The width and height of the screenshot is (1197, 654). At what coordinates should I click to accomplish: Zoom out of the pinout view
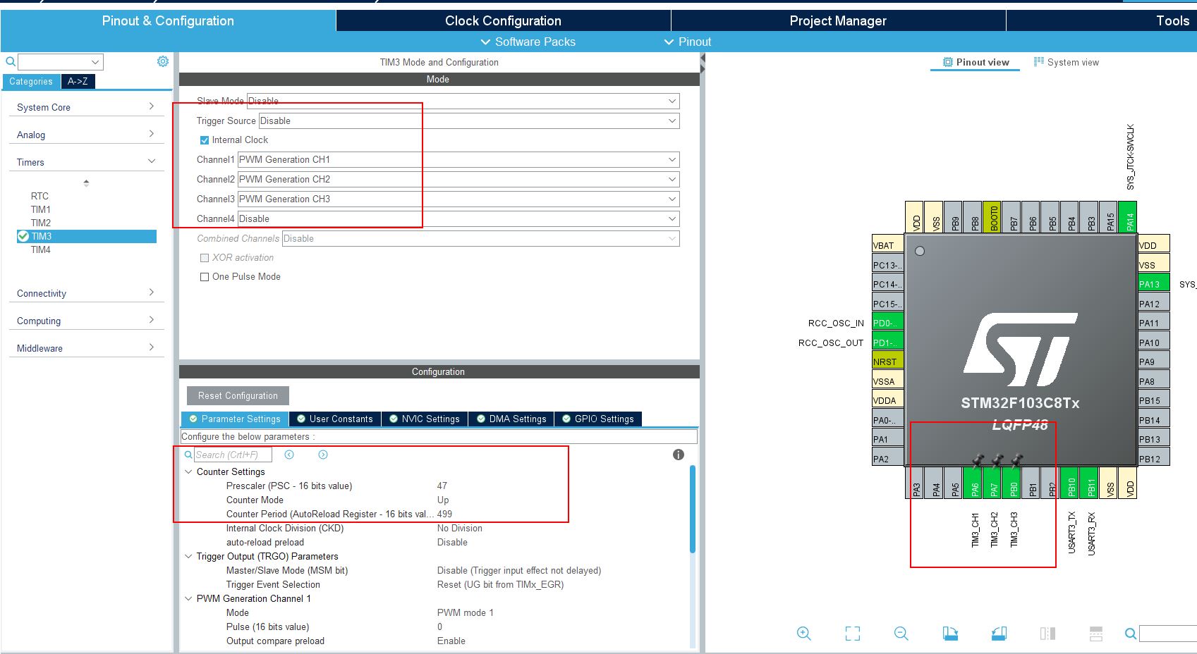click(x=901, y=634)
